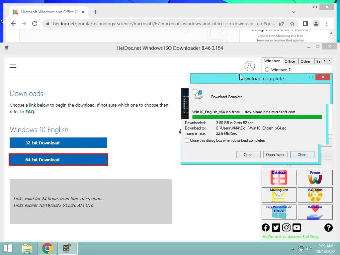Image resolution: width=340 pixels, height=255 pixels.
Task: Click the Open button in download dialog
Action: point(248,155)
